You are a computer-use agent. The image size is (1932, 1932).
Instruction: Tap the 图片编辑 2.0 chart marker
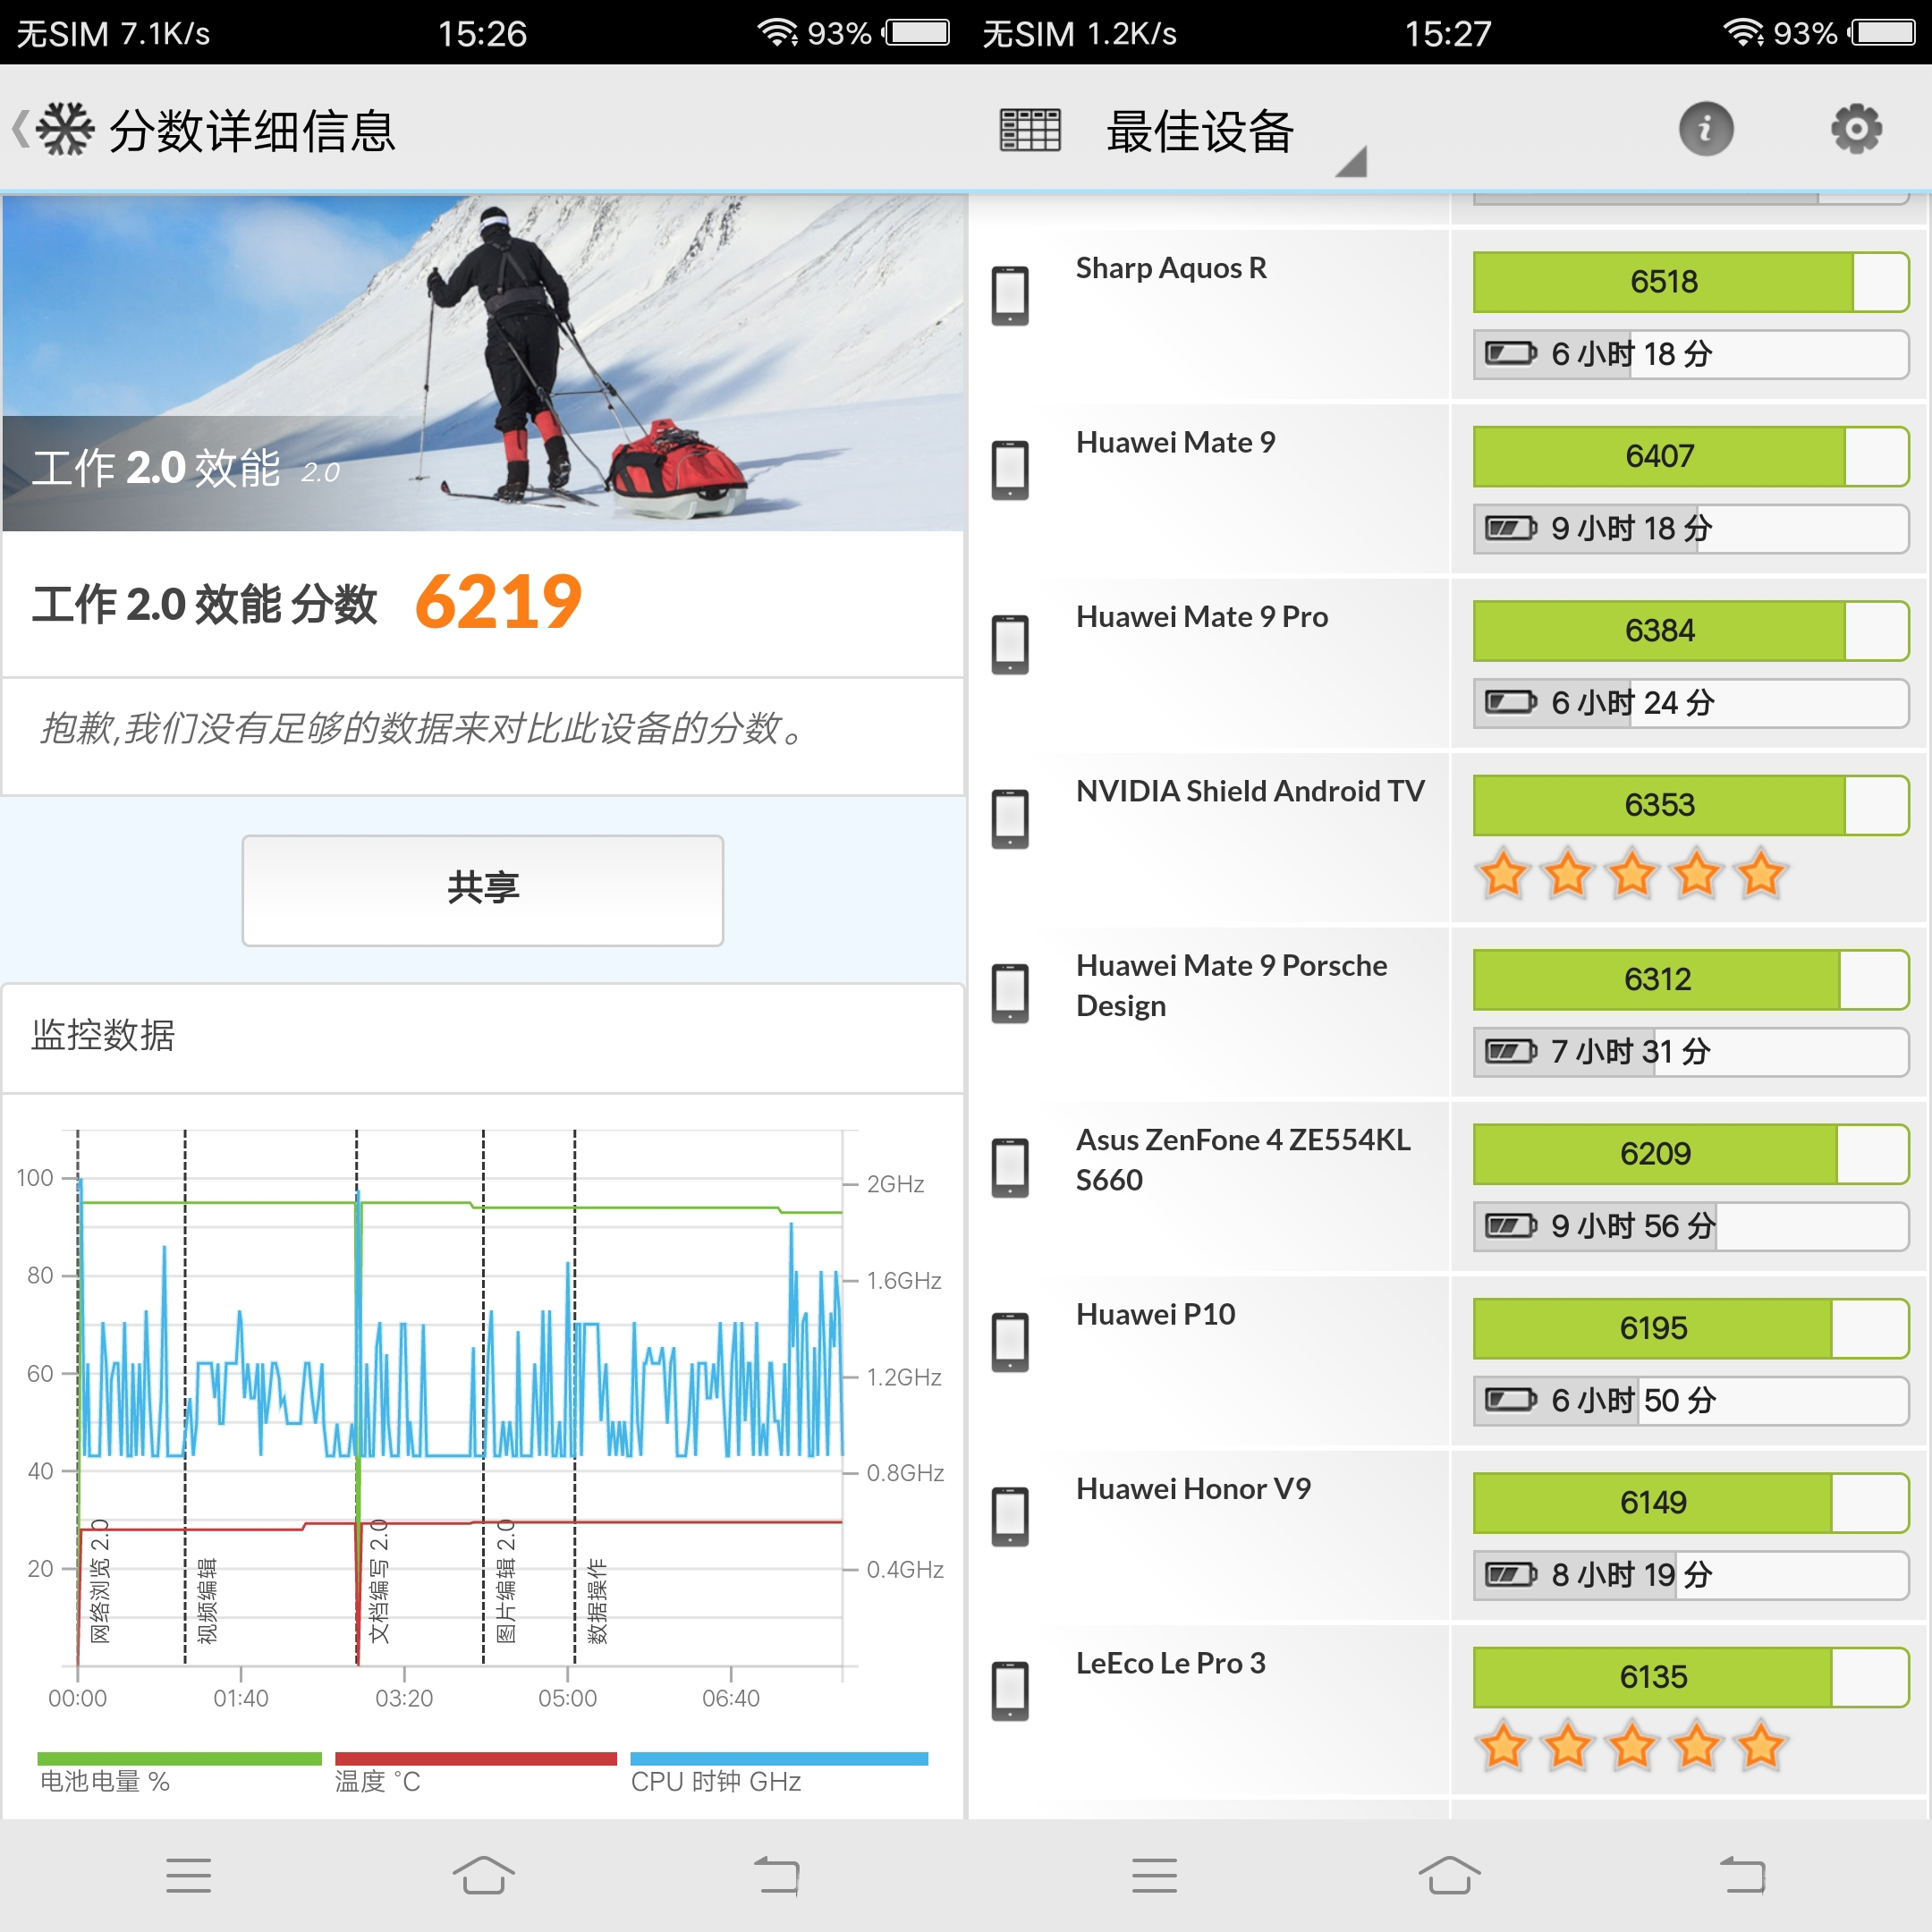(506, 1581)
